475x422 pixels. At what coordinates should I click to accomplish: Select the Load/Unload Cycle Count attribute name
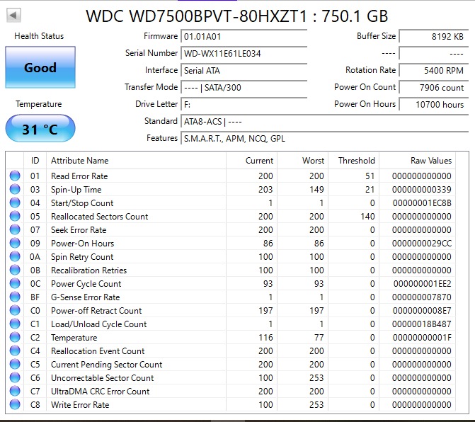pyautogui.click(x=99, y=324)
